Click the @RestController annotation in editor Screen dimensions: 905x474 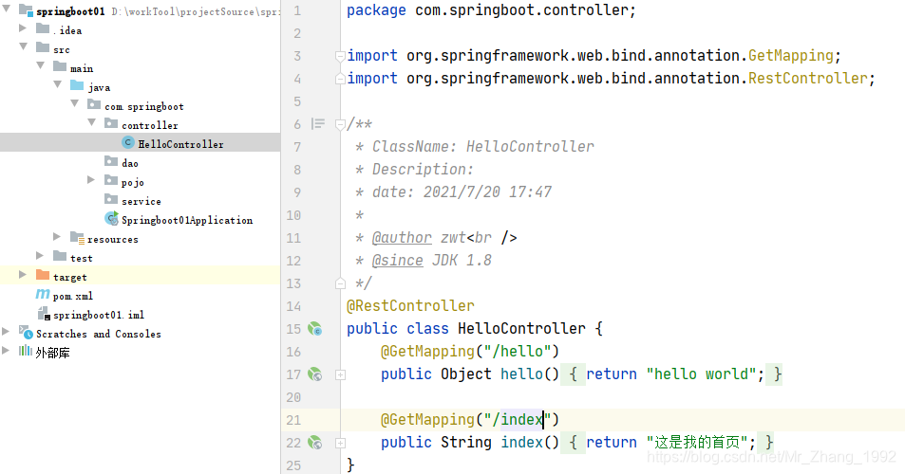[410, 306]
